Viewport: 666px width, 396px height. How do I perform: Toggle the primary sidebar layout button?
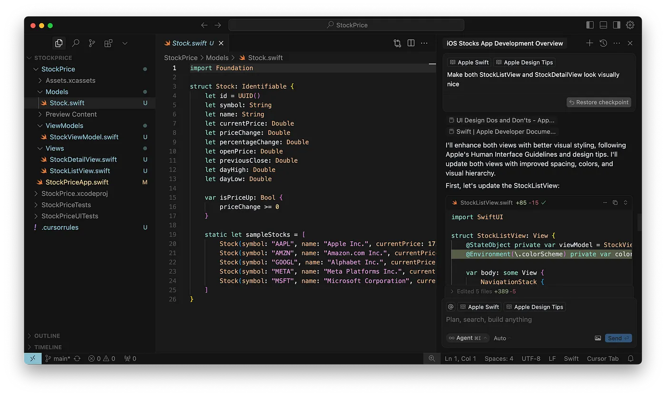[590, 25]
